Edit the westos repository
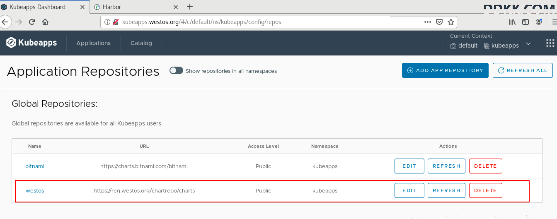Viewport: 557px width, 219px height. pyautogui.click(x=409, y=190)
